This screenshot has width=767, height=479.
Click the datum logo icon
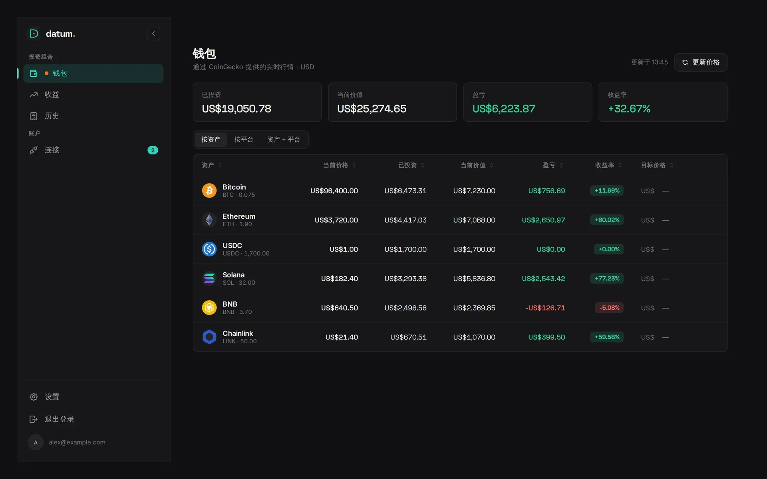coord(34,34)
